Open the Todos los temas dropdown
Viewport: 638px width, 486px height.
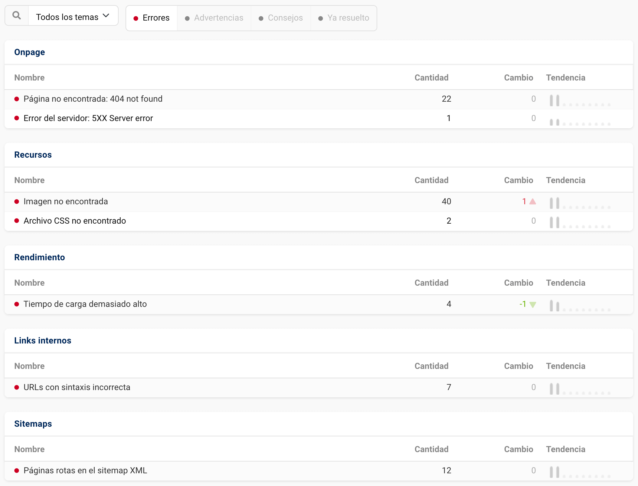[x=67, y=17]
